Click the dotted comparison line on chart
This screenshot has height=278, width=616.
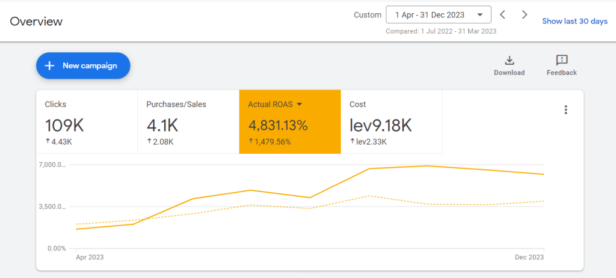[369, 196]
